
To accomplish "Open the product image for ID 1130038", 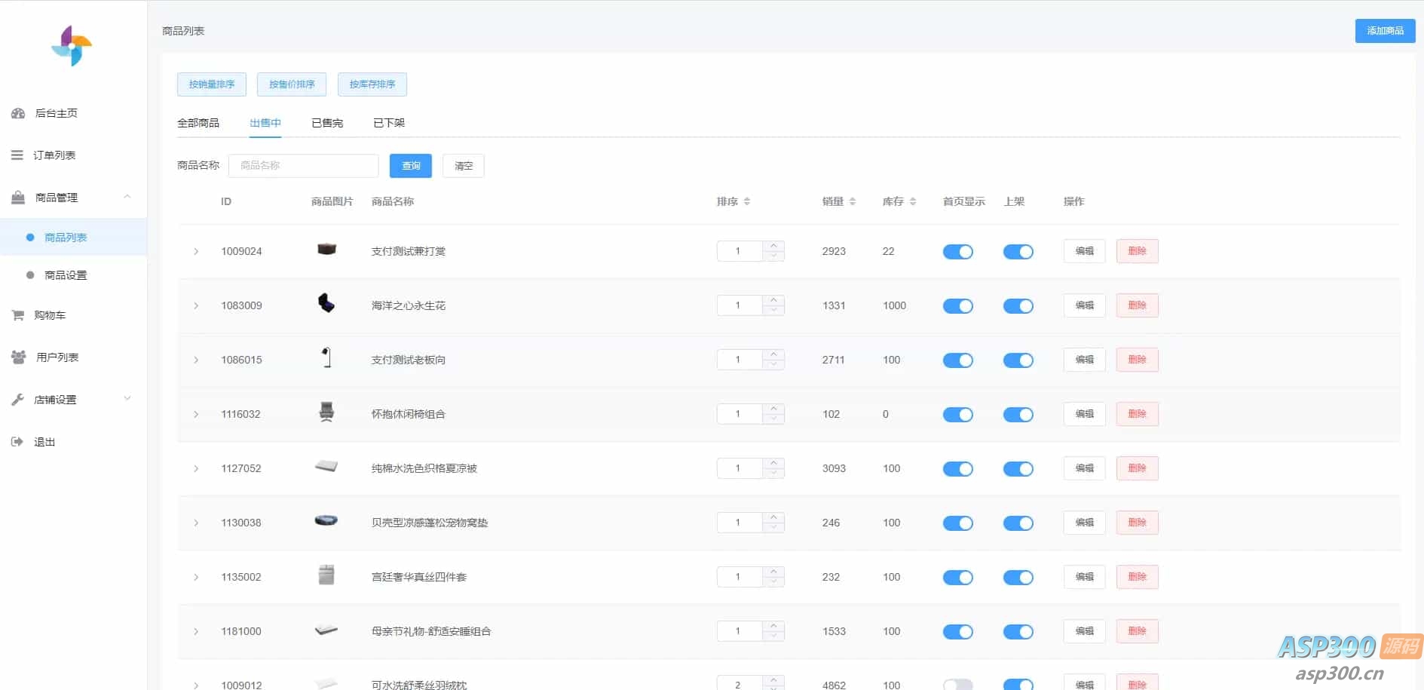I will [326, 520].
